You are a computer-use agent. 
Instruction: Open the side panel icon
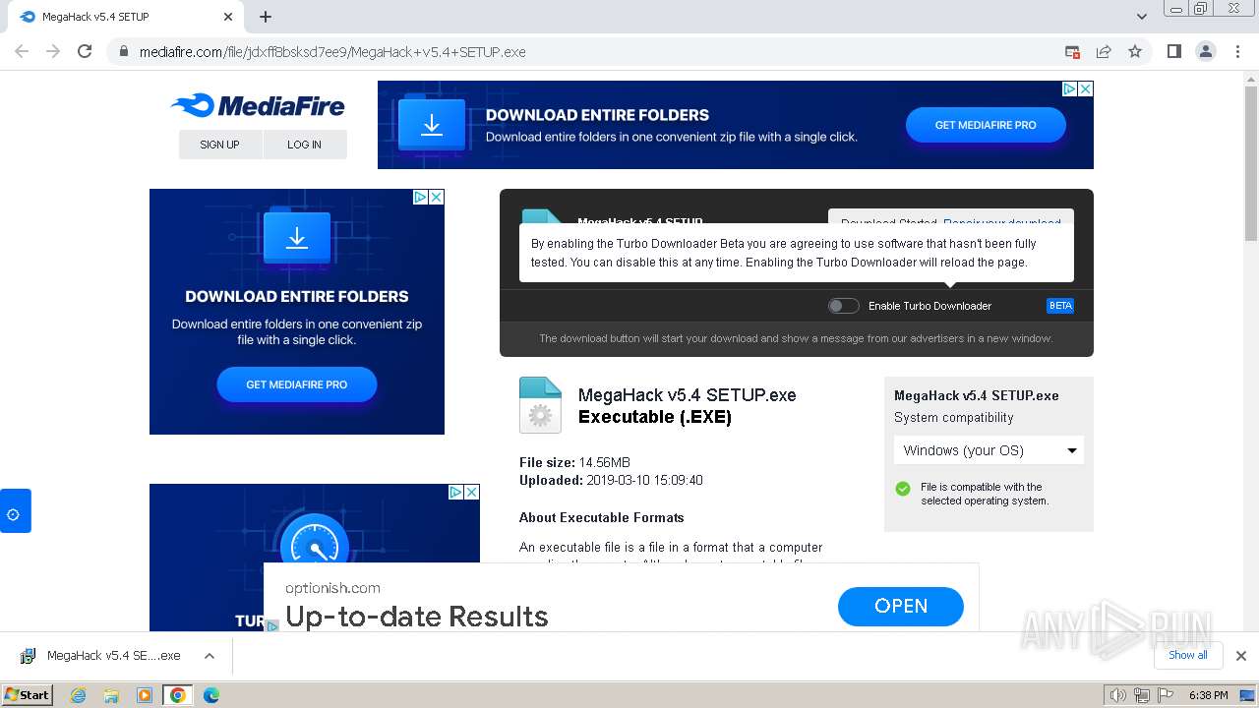tap(1173, 51)
